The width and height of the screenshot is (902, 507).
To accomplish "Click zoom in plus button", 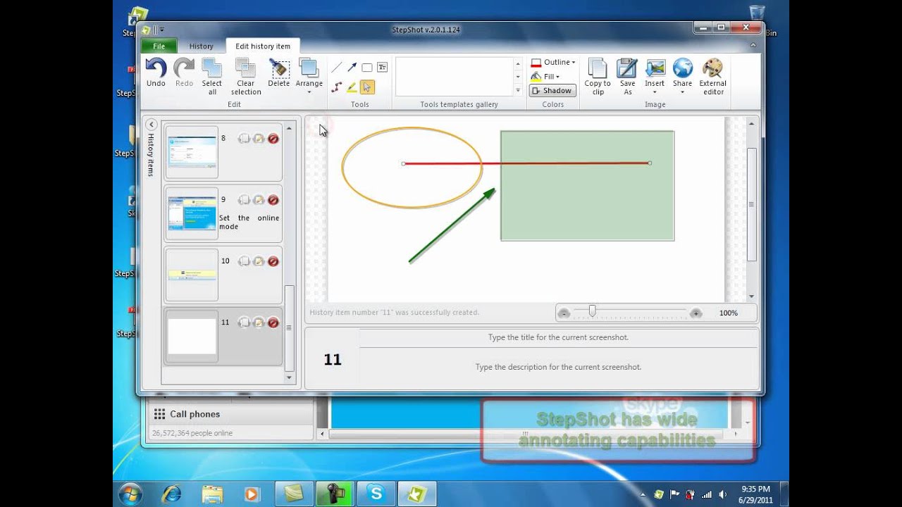I will [696, 313].
